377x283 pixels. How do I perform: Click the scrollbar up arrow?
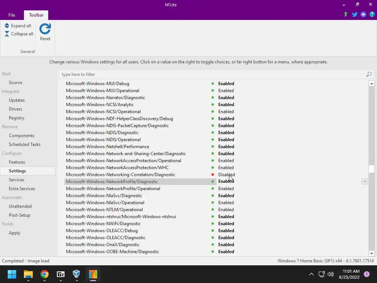371,84
